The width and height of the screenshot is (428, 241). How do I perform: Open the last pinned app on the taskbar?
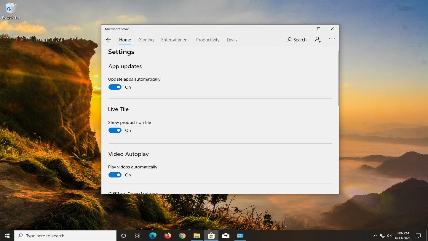coord(240,236)
